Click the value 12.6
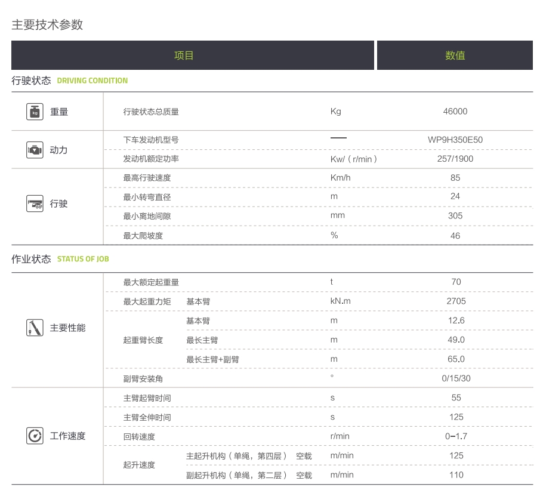This screenshot has height=493, width=543. (x=456, y=320)
